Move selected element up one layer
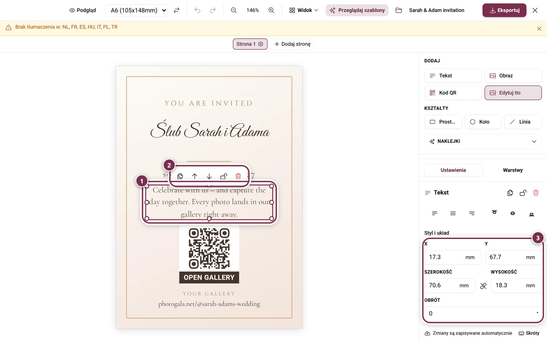 194,176
